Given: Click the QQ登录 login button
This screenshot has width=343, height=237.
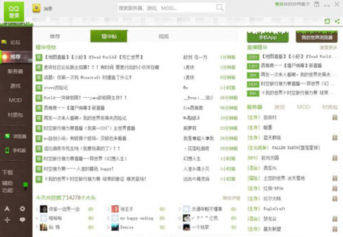Looking at the screenshot, I should pyautogui.click(x=14, y=12).
